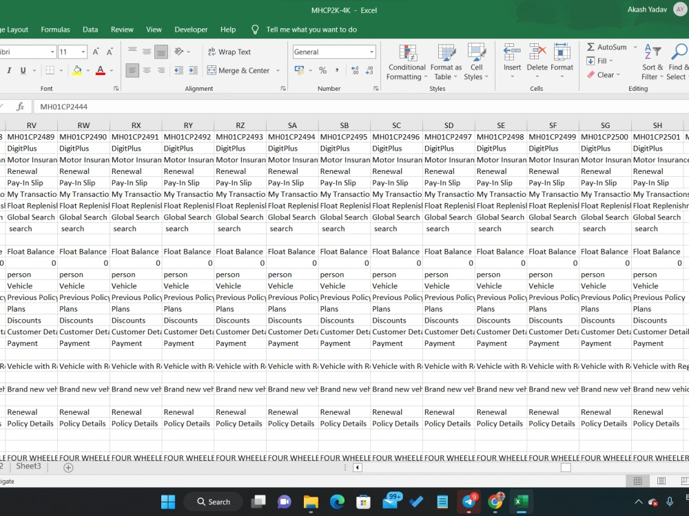This screenshot has height=516, width=689.
Task: Open the Developer ribbon tab
Action: pos(191,30)
